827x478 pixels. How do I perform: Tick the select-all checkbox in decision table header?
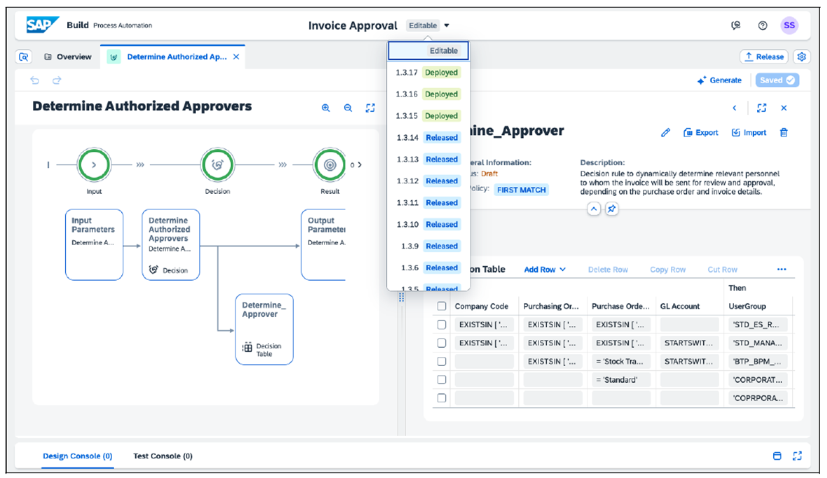[x=442, y=307]
